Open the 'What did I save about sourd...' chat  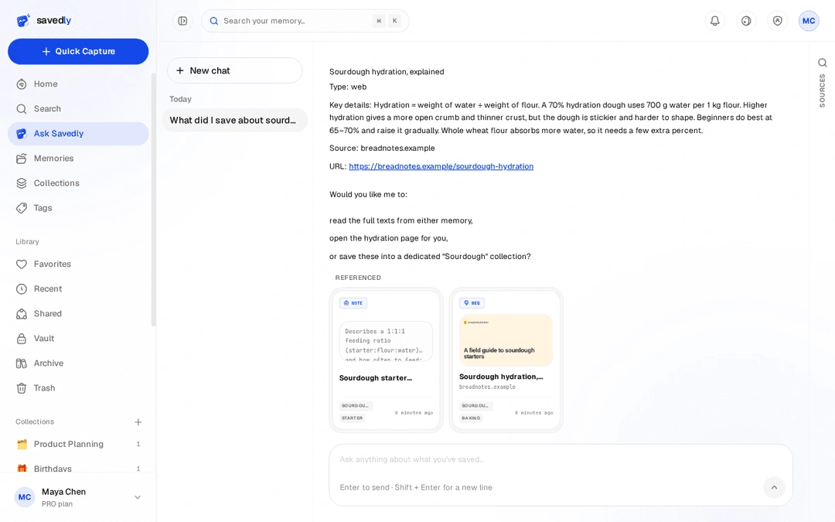(235, 121)
